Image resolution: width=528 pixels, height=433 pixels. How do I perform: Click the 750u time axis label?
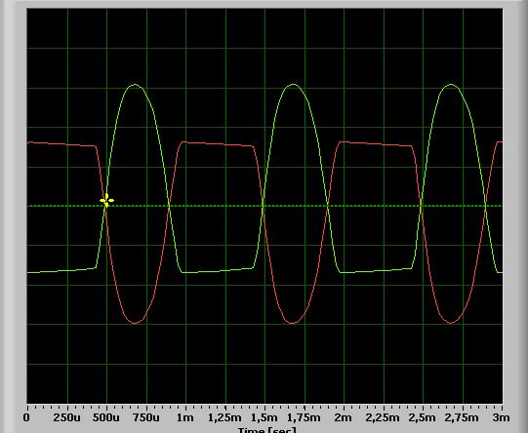pos(145,418)
